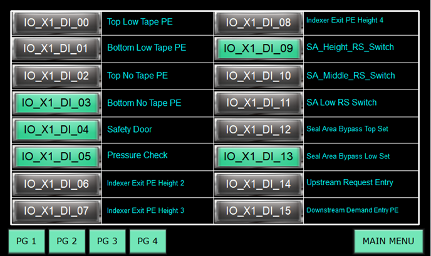Select the IO_X1_DI_13 indicator

pos(258,156)
